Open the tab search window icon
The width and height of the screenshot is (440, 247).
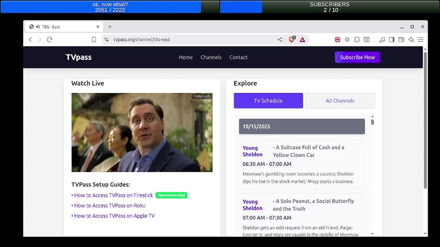(367, 39)
